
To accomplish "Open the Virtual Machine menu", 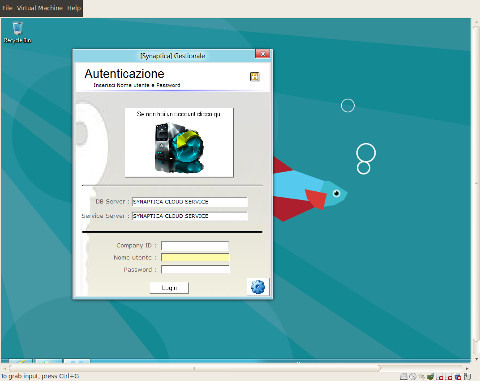I will point(40,8).
